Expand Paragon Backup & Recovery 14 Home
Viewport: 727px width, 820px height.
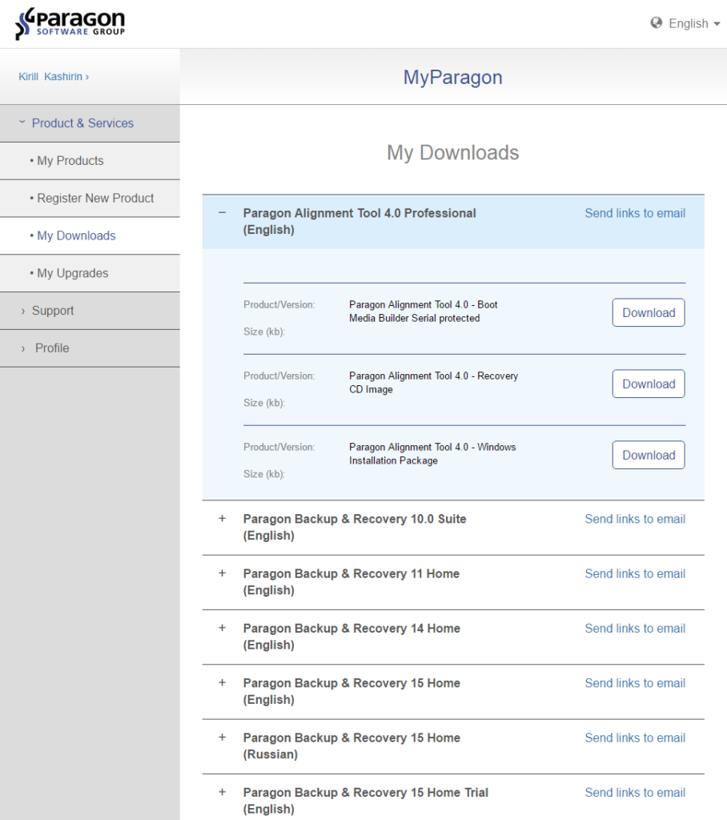point(222,629)
